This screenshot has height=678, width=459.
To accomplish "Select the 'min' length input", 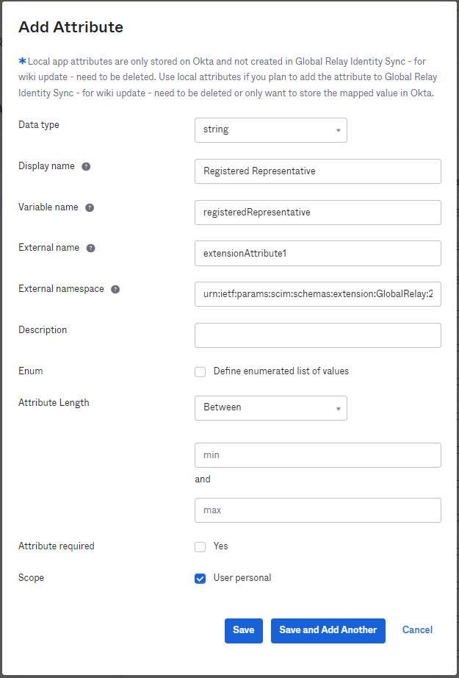I will coord(317,454).
